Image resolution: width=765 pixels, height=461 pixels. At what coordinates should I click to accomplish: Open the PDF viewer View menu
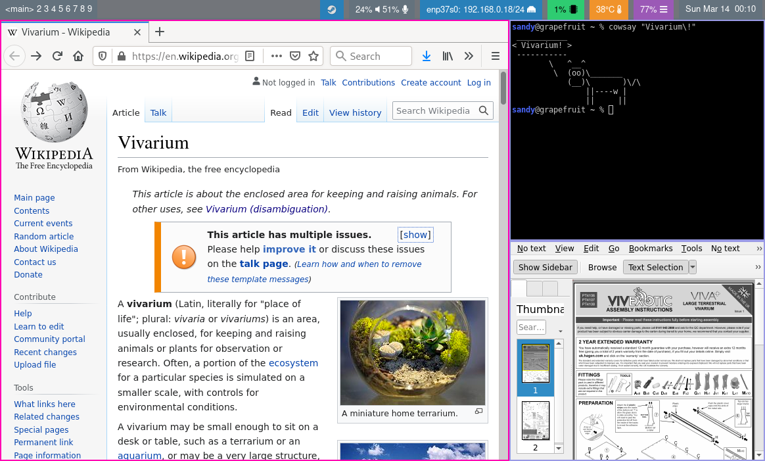[565, 248]
